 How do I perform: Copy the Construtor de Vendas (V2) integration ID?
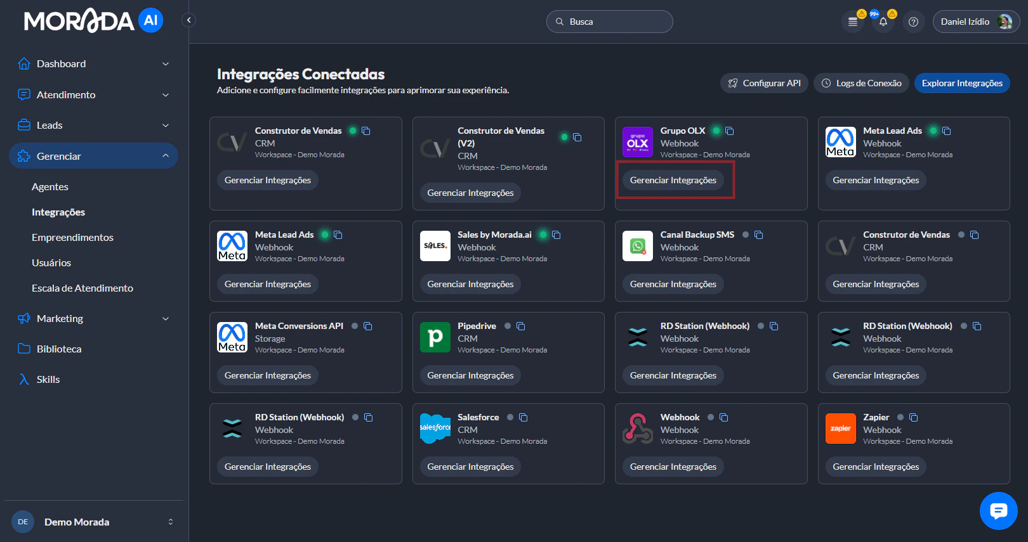tap(577, 137)
